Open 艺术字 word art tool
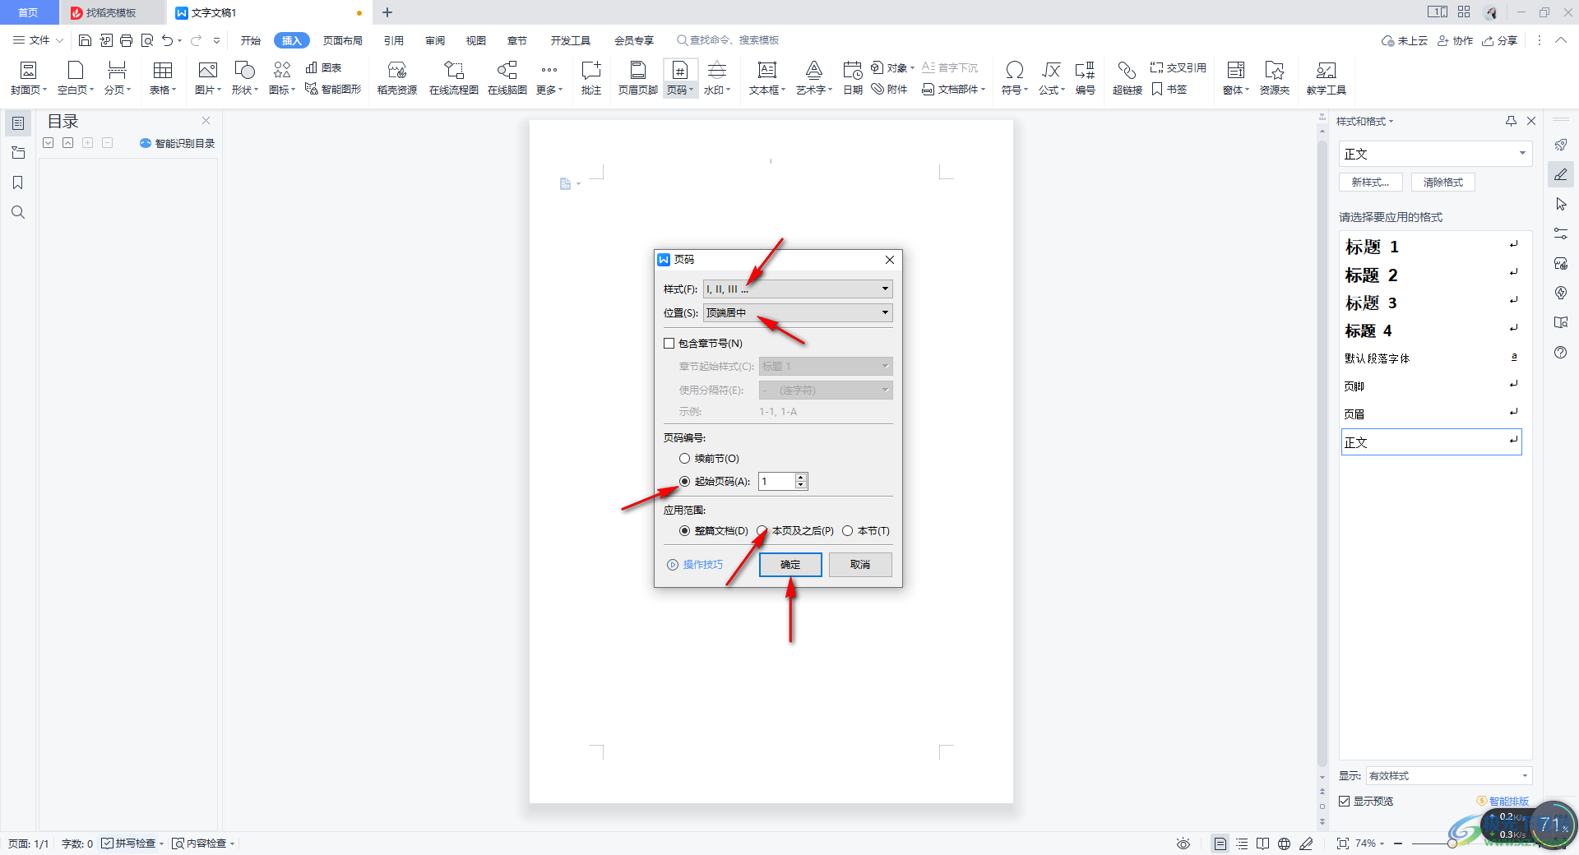Screen dimensions: 1579x855 tap(814, 78)
